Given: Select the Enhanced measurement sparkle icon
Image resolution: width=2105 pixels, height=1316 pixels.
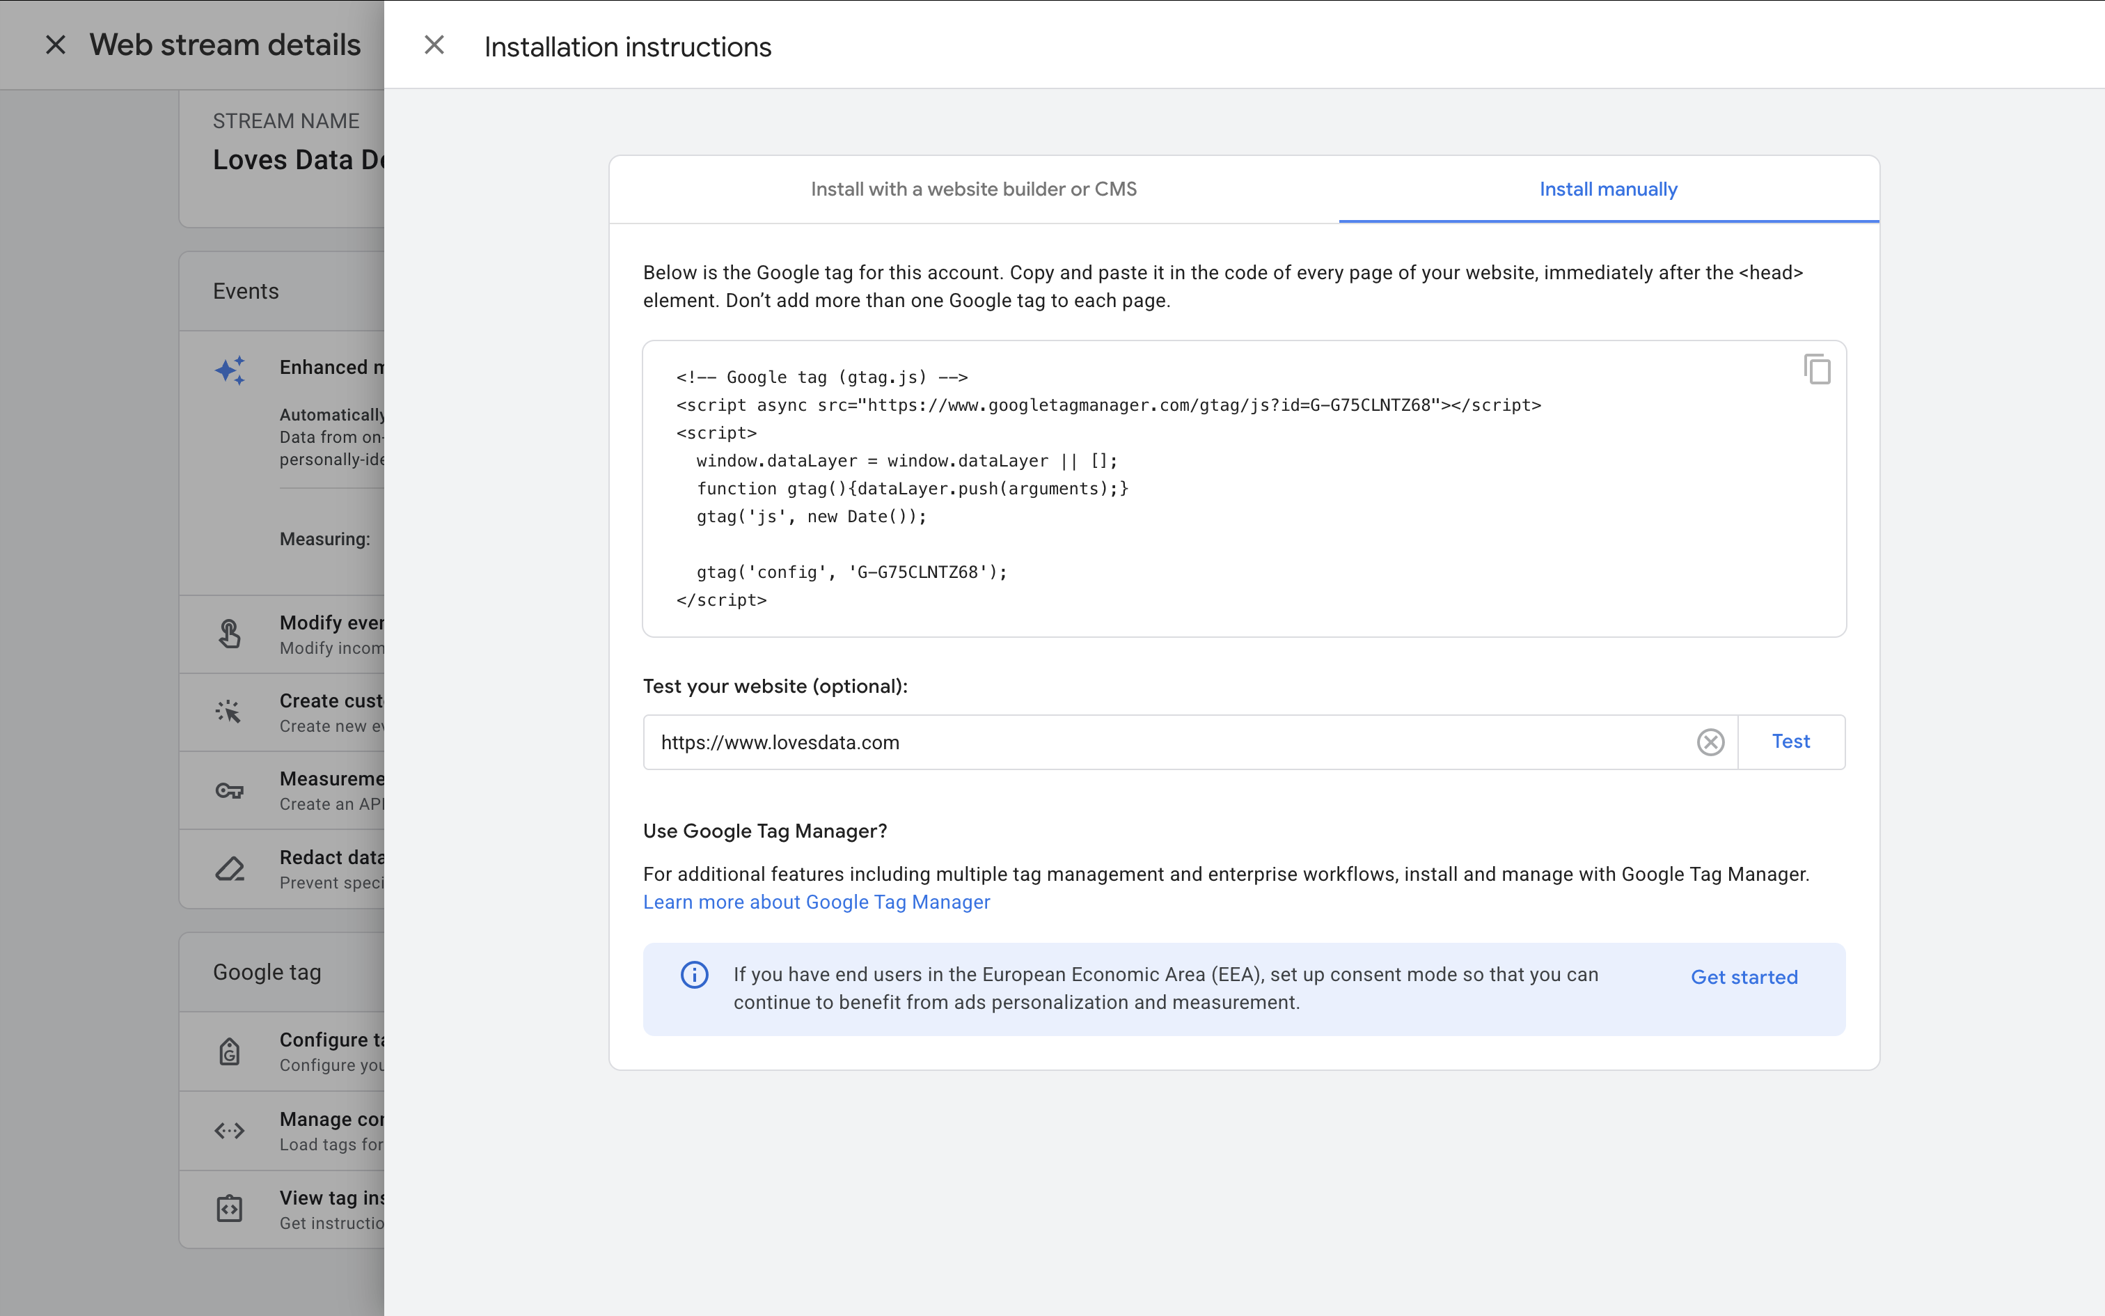Looking at the screenshot, I should click(x=229, y=369).
